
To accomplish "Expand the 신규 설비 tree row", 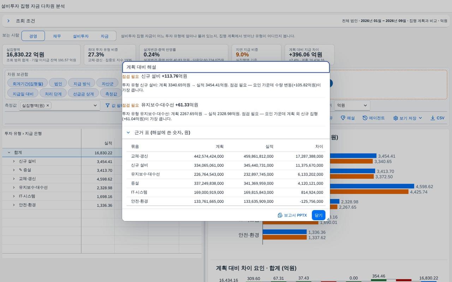I will (x=14, y=161).
